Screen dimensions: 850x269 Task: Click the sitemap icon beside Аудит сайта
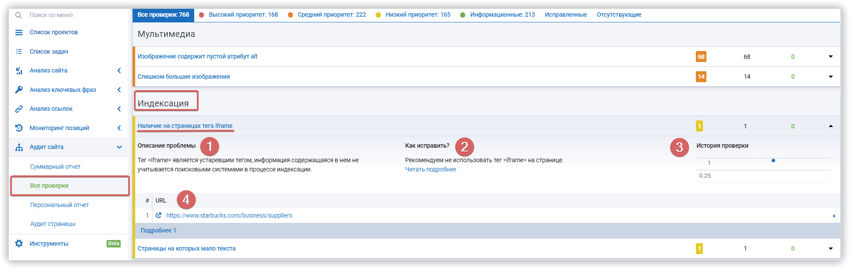click(x=19, y=147)
